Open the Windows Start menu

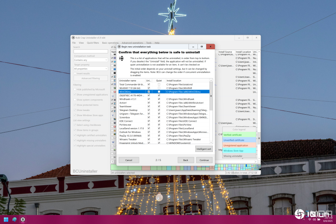(6, 219)
